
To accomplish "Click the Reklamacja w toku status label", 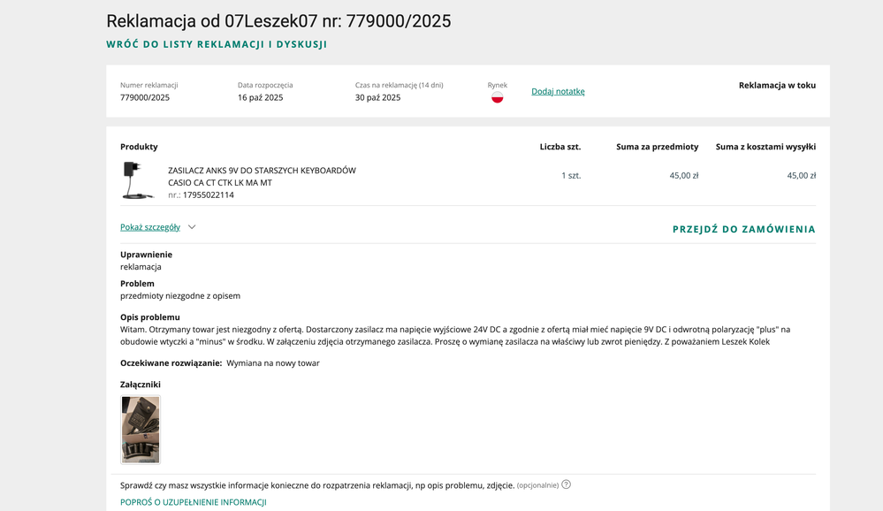I will pos(776,86).
